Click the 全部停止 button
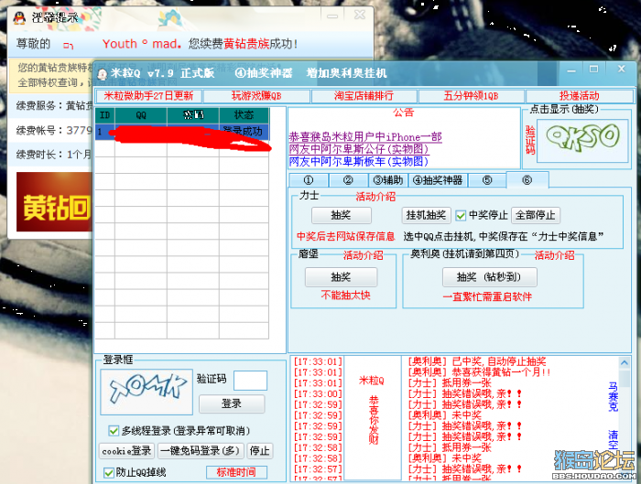The image size is (641, 484). [535, 215]
